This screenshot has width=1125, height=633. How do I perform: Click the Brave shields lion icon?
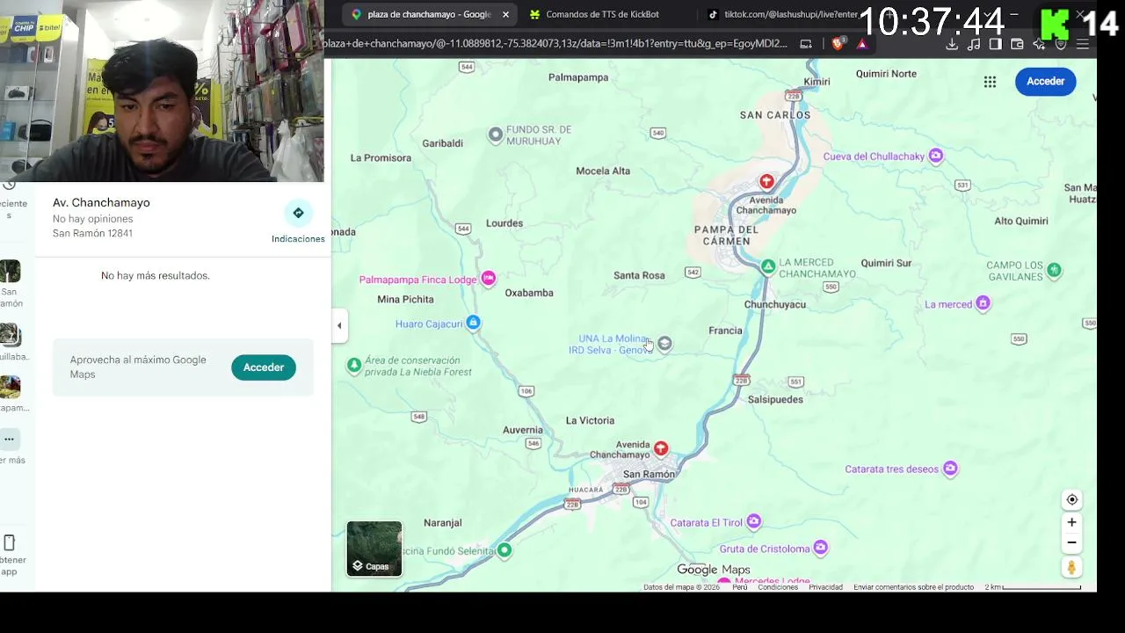(838, 44)
